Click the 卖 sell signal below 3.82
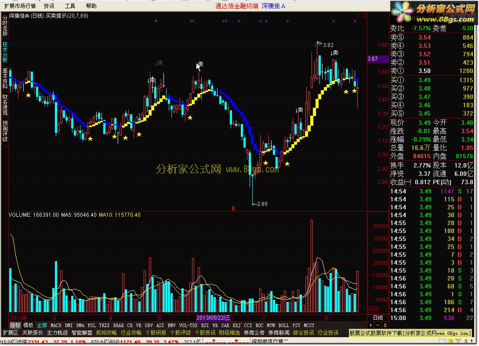The width and height of the screenshot is (479, 346). [334, 53]
